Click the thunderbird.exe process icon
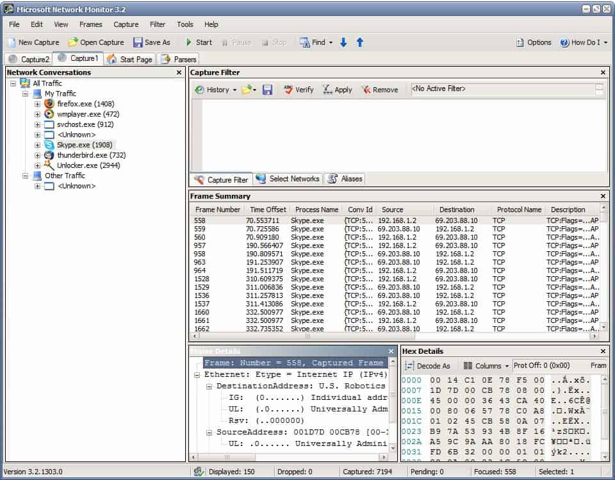Screen dimensions: 615x480 49,155
